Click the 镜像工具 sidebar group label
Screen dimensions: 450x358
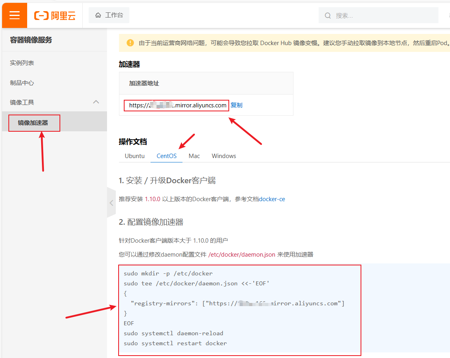tap(22, 103)
